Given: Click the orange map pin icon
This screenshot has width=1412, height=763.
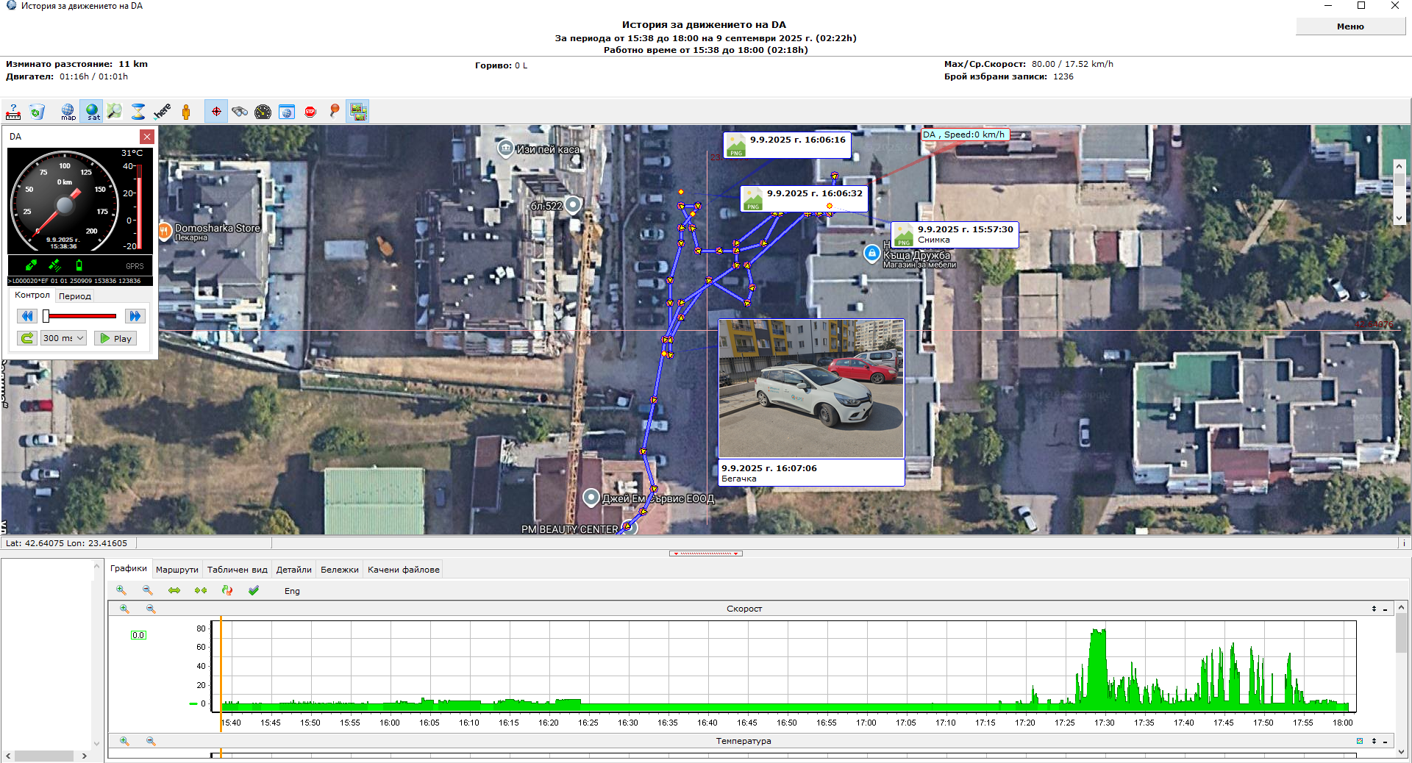Looking at the screenshot, I should pyautogui.click(x=335, y=111).
